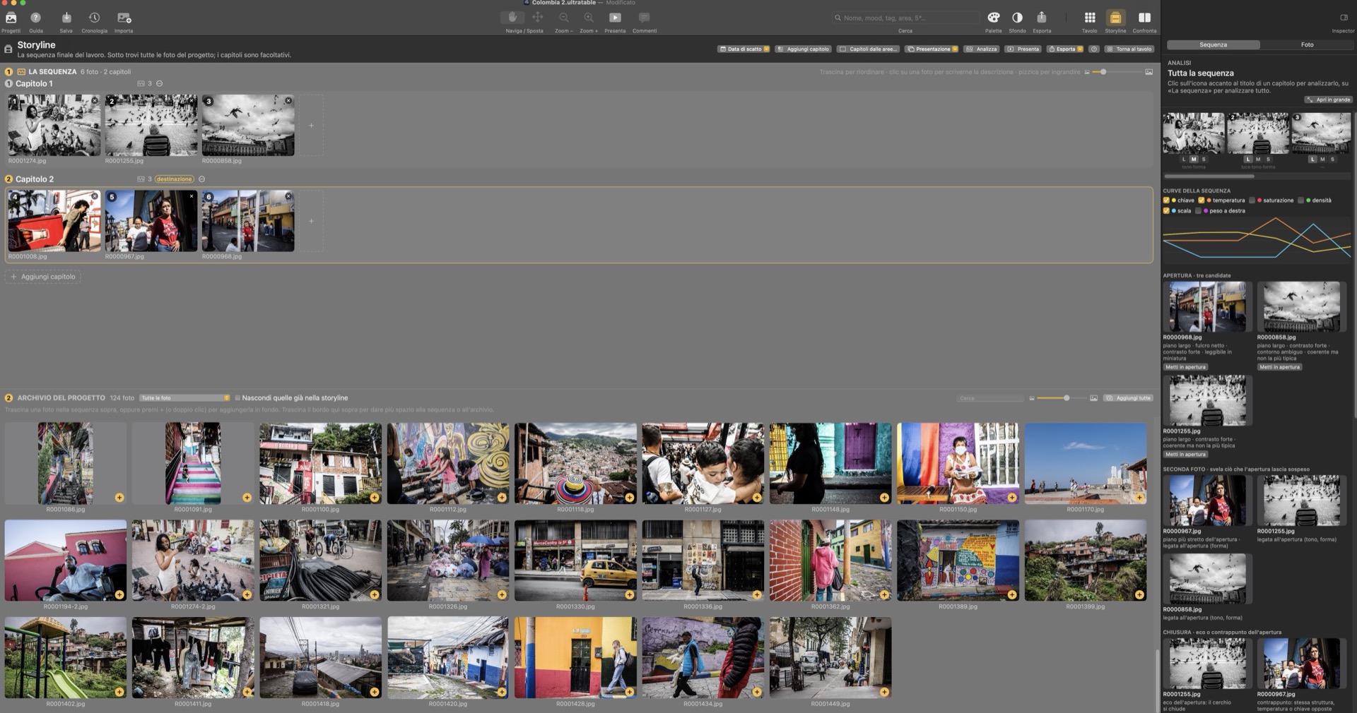Click the Torna al tavolo button

click(x=1129, y=49)
